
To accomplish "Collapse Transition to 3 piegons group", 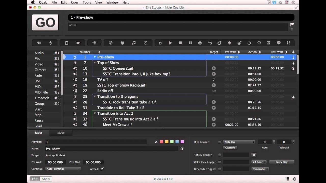I will [95, 97].
